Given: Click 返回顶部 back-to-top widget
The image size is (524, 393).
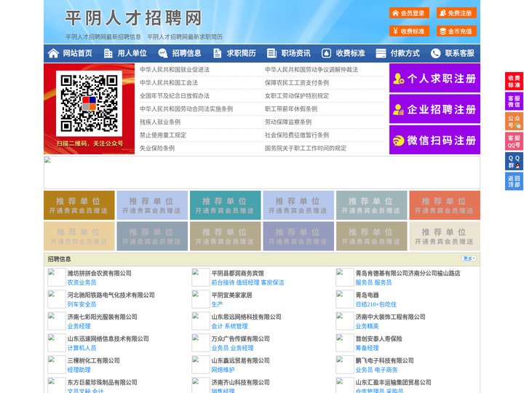Looking at the screenshot, I should tap(514, 181).
